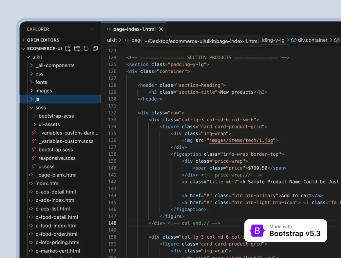This screenshot has width=341, height=258.
Task: Select the js folder in Explorer
Action: click(x=38, y=99)
